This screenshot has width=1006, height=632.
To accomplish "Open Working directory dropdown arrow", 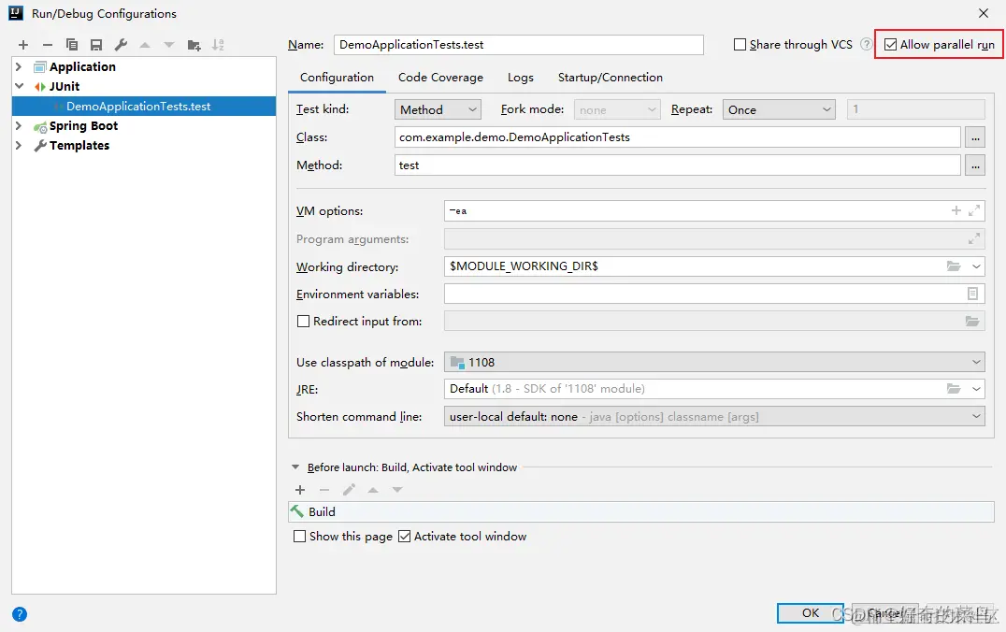I will [976, 266].
